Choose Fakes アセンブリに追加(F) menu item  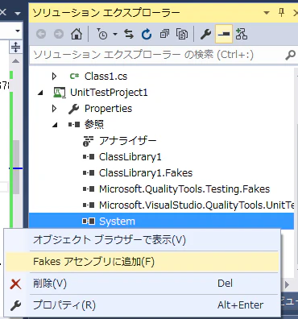pos(142,262)
